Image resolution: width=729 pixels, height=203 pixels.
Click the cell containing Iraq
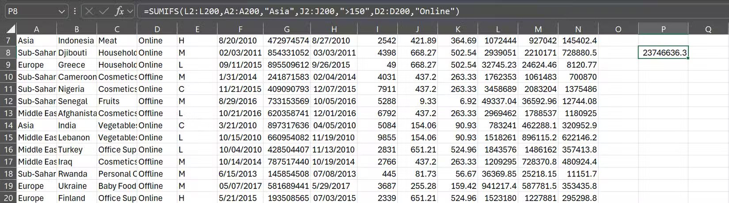77,162
